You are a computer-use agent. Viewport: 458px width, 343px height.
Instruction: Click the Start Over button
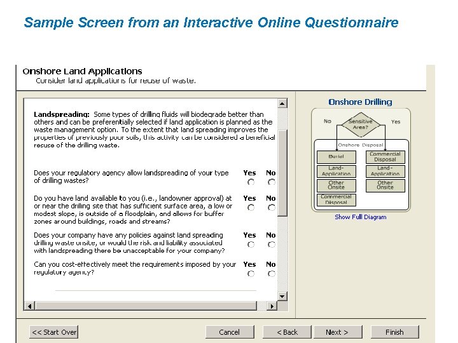[x=53, y=332]
